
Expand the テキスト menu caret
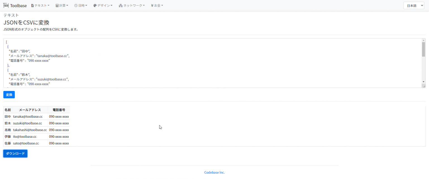49,6
